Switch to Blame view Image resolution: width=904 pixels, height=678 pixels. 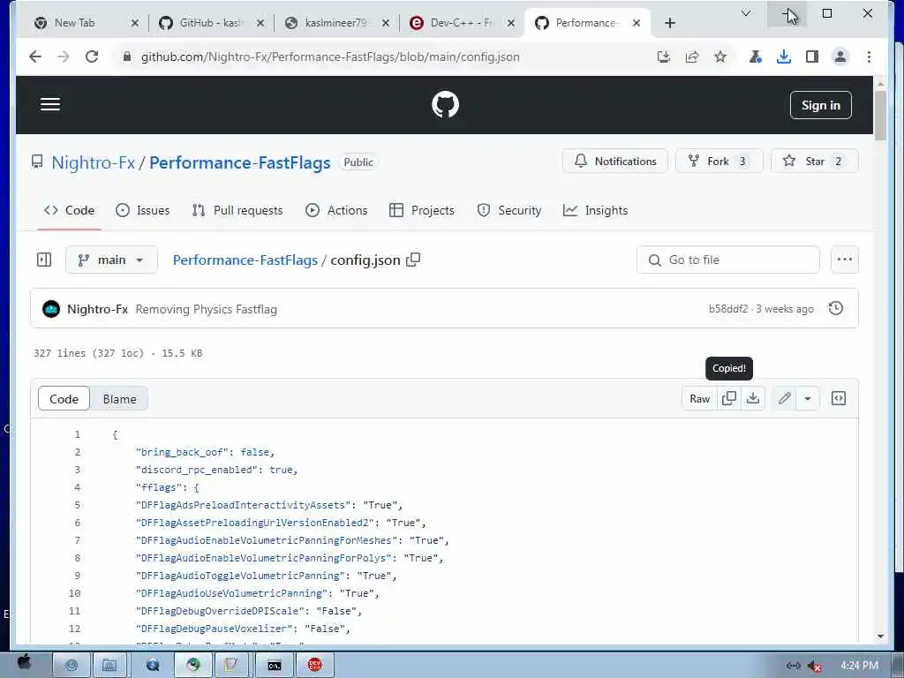coord(119,399)
